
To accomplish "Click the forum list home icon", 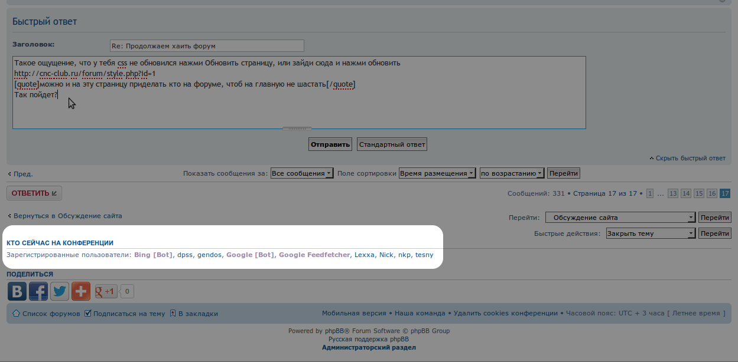I will click(16, 313).
